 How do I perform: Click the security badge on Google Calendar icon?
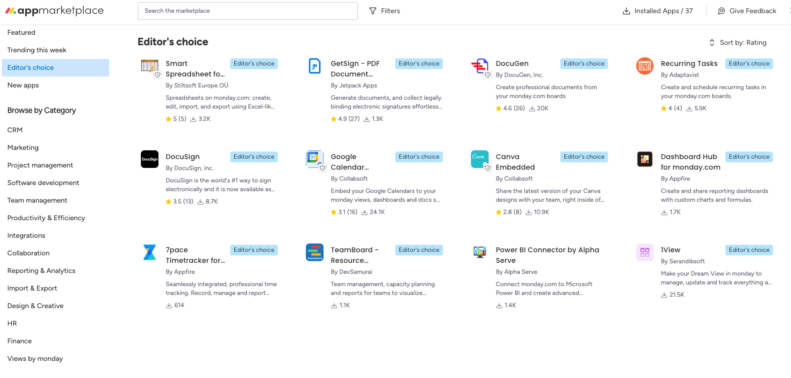323,168
